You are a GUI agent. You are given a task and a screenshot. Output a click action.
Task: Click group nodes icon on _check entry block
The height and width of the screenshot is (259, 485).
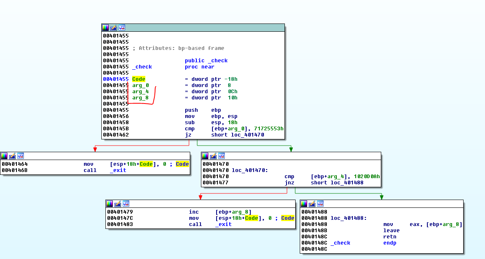click(x=122, y=28)
